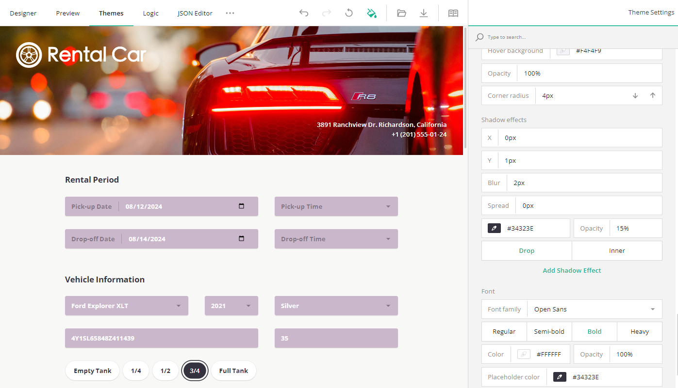678x388 pixels.
Task: Click the Download icon in the toolbar
Action: (x=424, y=13)
